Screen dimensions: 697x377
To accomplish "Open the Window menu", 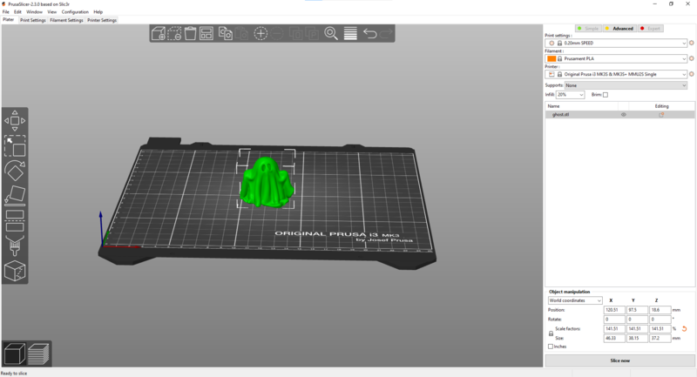I will [x=34, y=12].
